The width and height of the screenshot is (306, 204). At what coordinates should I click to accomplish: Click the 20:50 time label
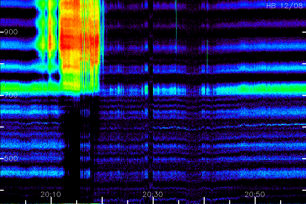255,194
